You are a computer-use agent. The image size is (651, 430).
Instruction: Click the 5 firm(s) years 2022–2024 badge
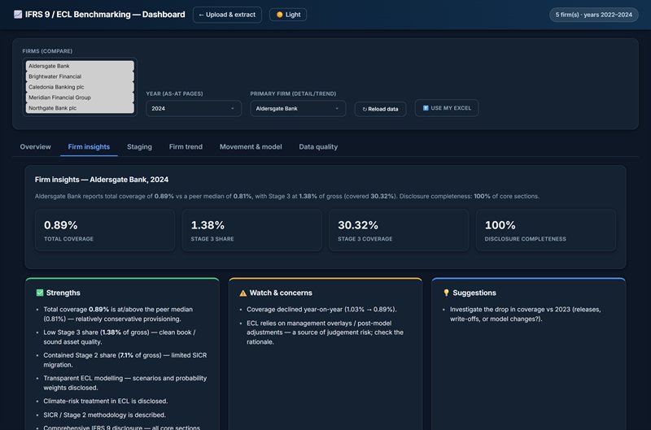click(x=594, y=15)
